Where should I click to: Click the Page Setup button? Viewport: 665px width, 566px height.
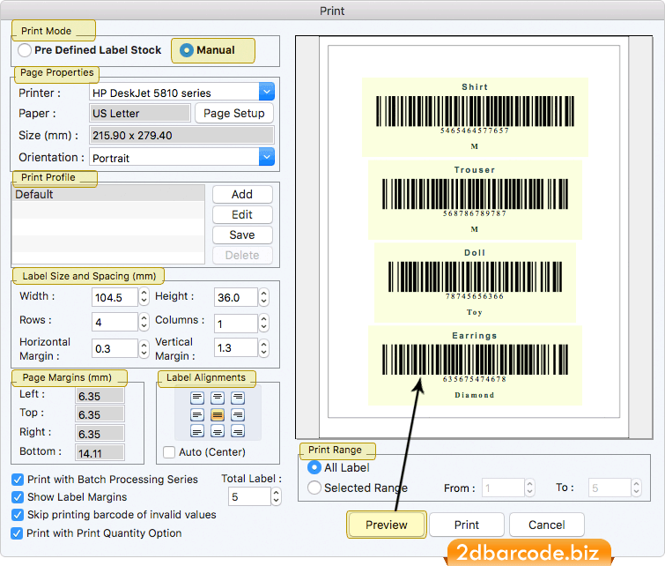click(234, 114)
